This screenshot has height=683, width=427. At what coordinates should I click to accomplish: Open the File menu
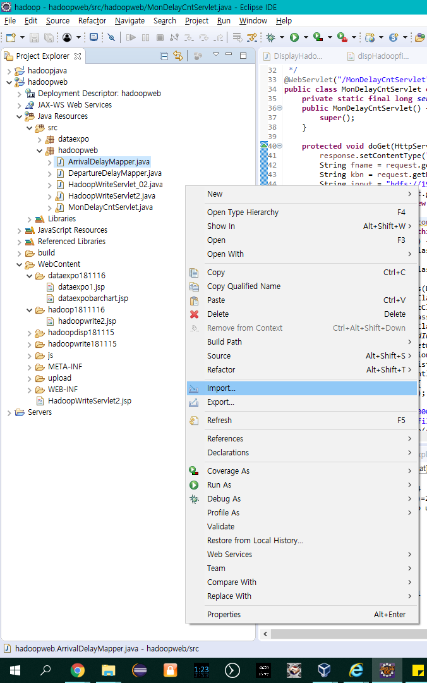pos(10,20)
